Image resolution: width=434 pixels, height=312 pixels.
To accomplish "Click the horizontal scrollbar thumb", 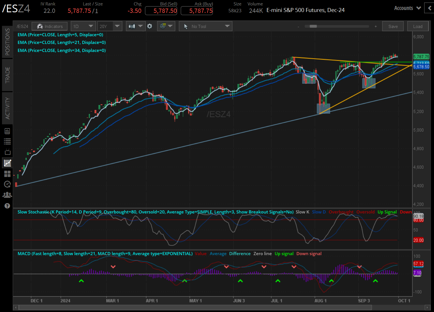I will (x=195, y=307).
